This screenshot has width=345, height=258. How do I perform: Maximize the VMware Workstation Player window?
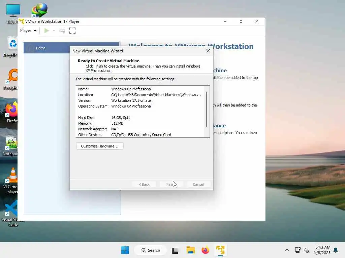click(241, 21)
